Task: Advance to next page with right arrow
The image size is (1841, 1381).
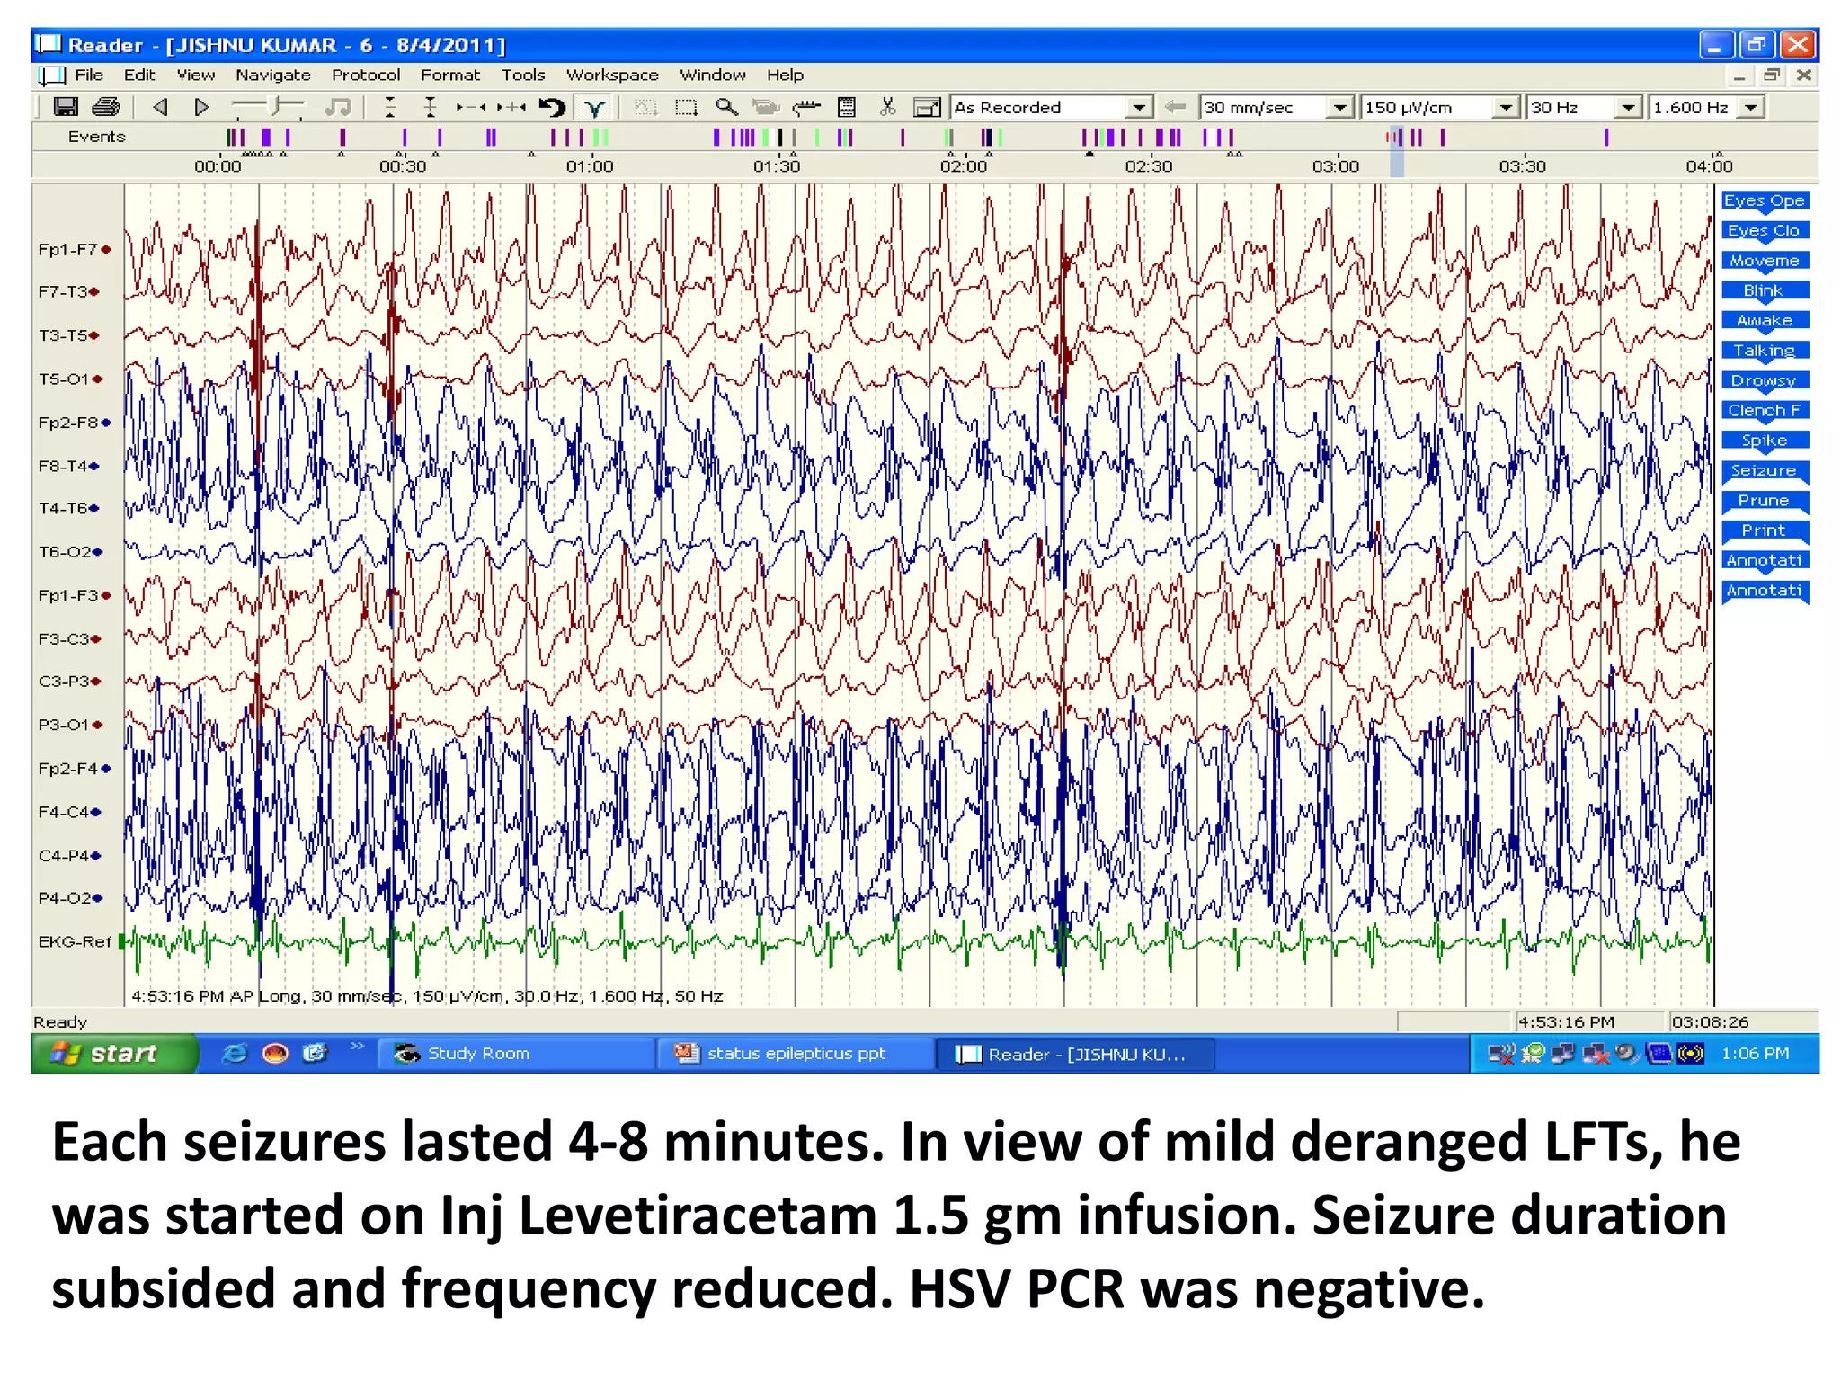Action: point(201,107)
